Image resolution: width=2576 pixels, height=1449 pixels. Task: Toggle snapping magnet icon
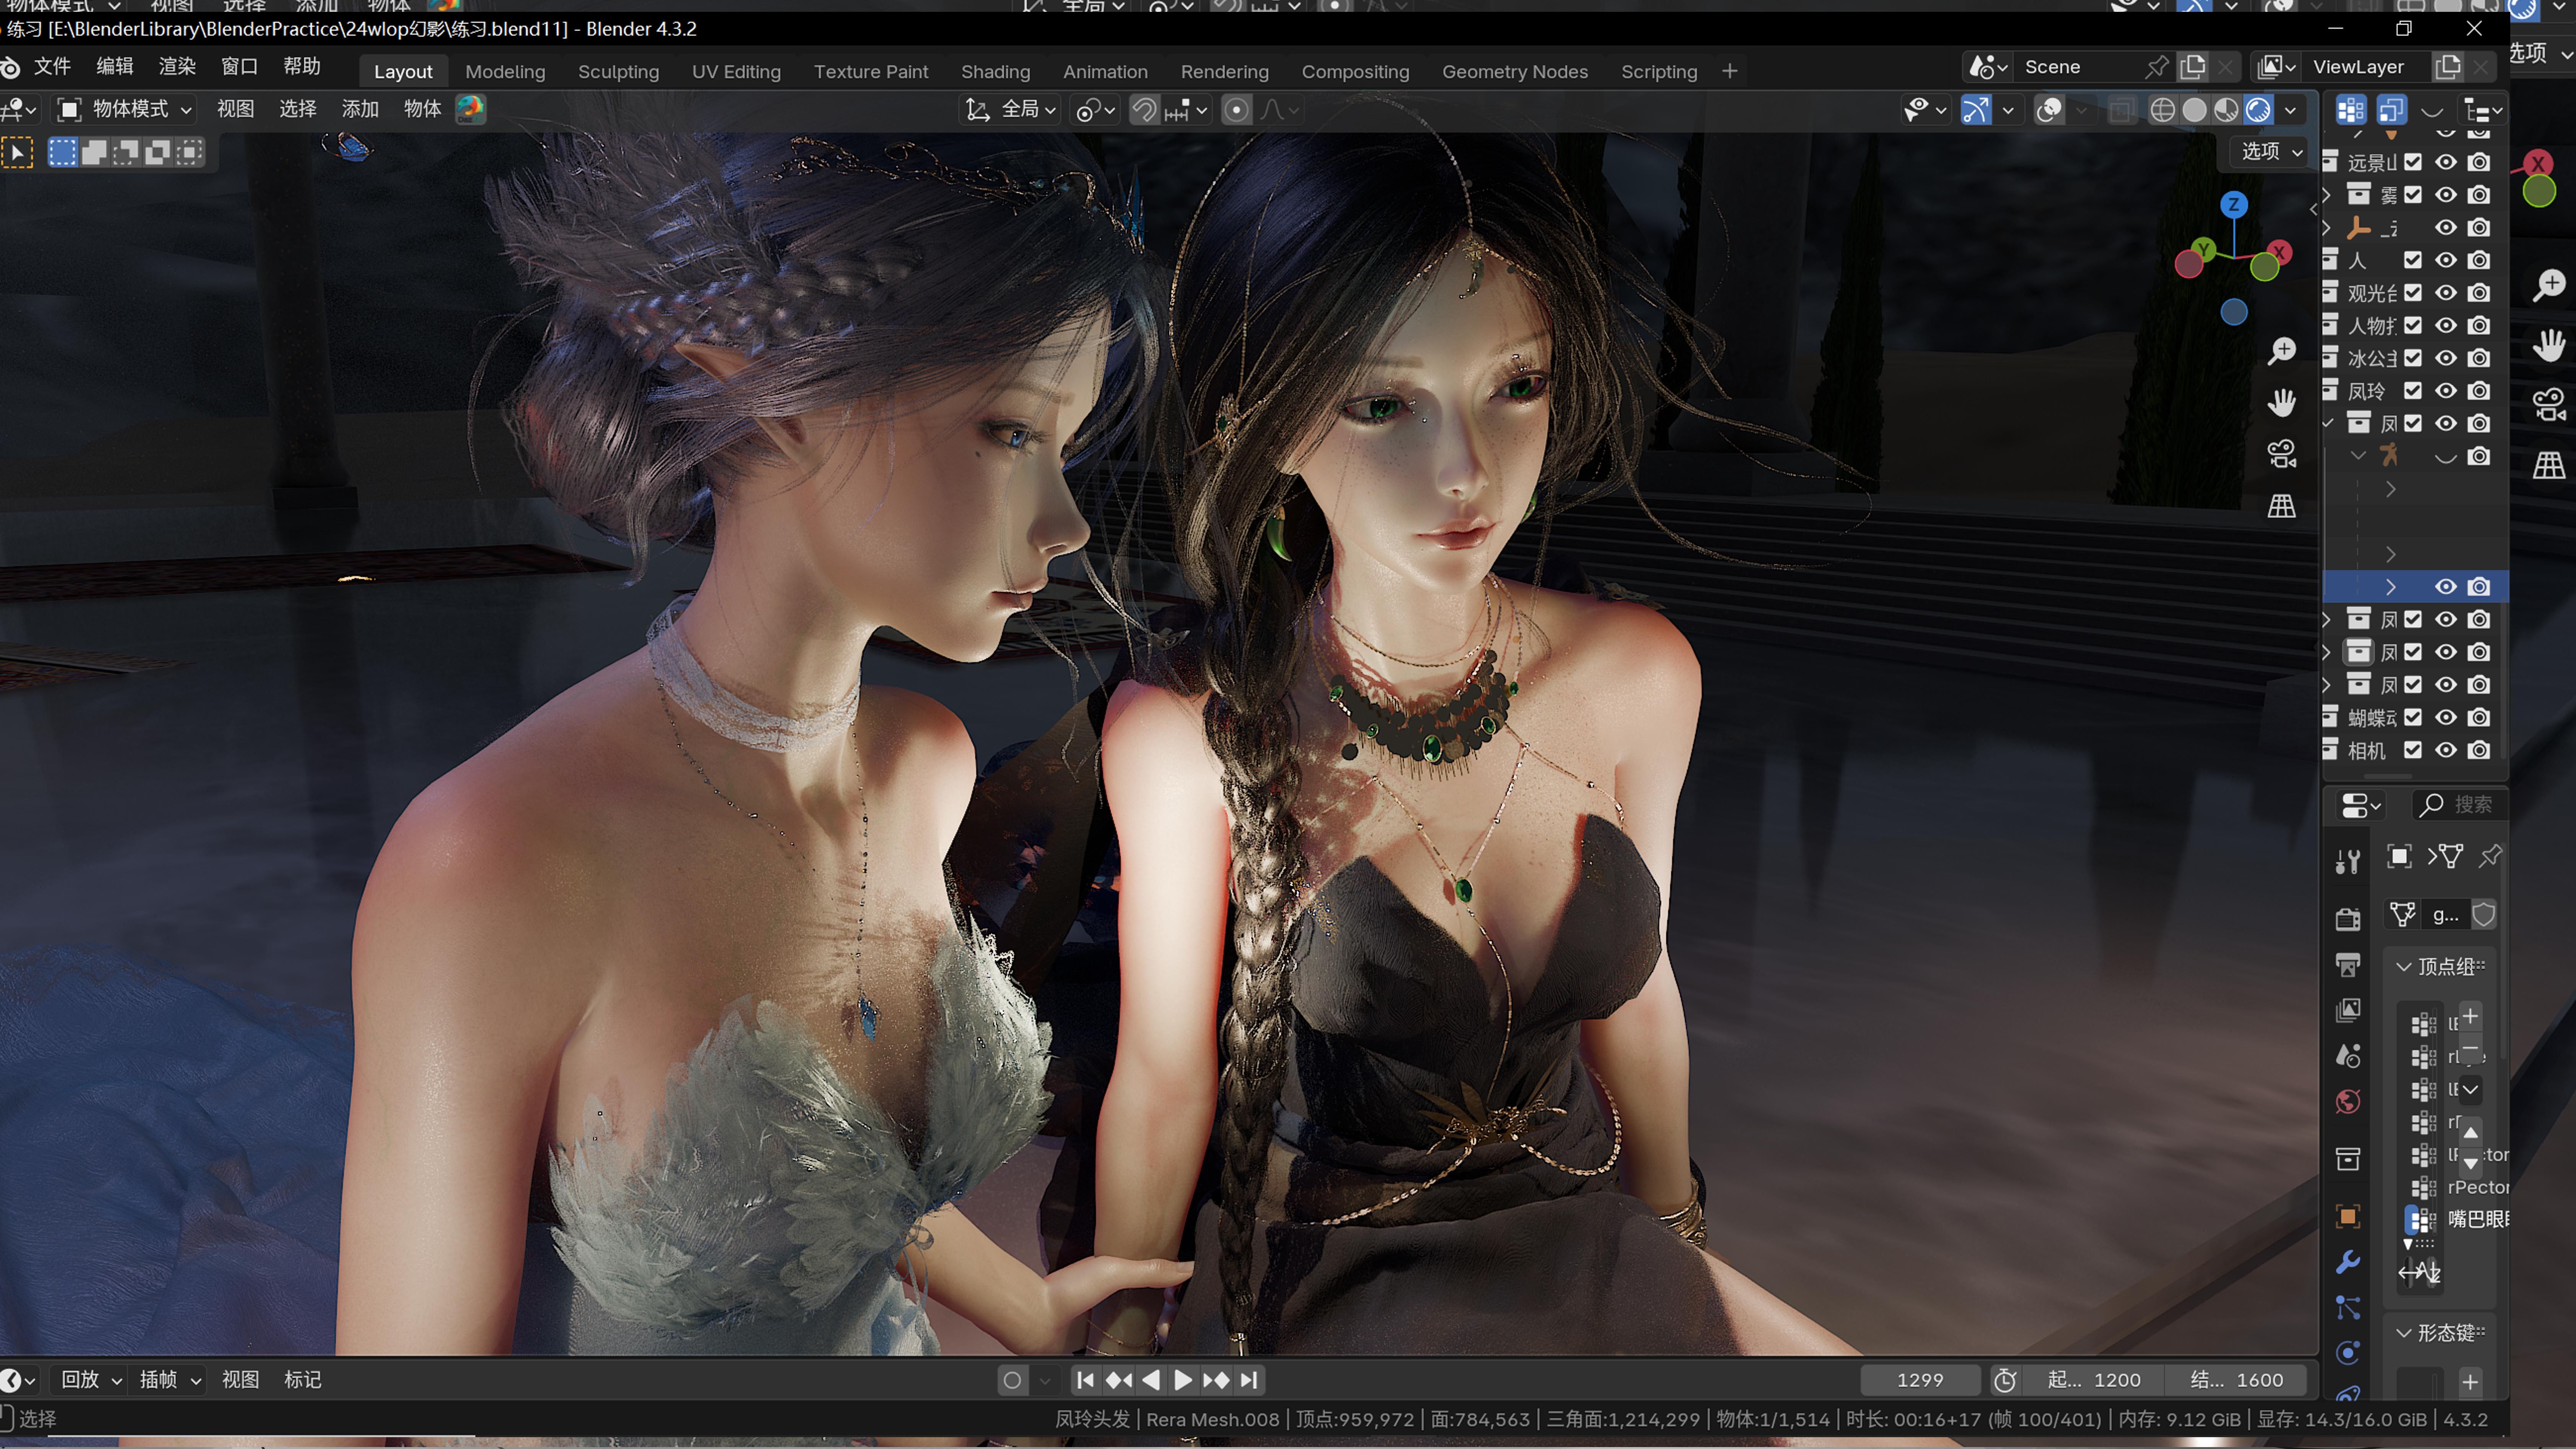[1144, 110]
